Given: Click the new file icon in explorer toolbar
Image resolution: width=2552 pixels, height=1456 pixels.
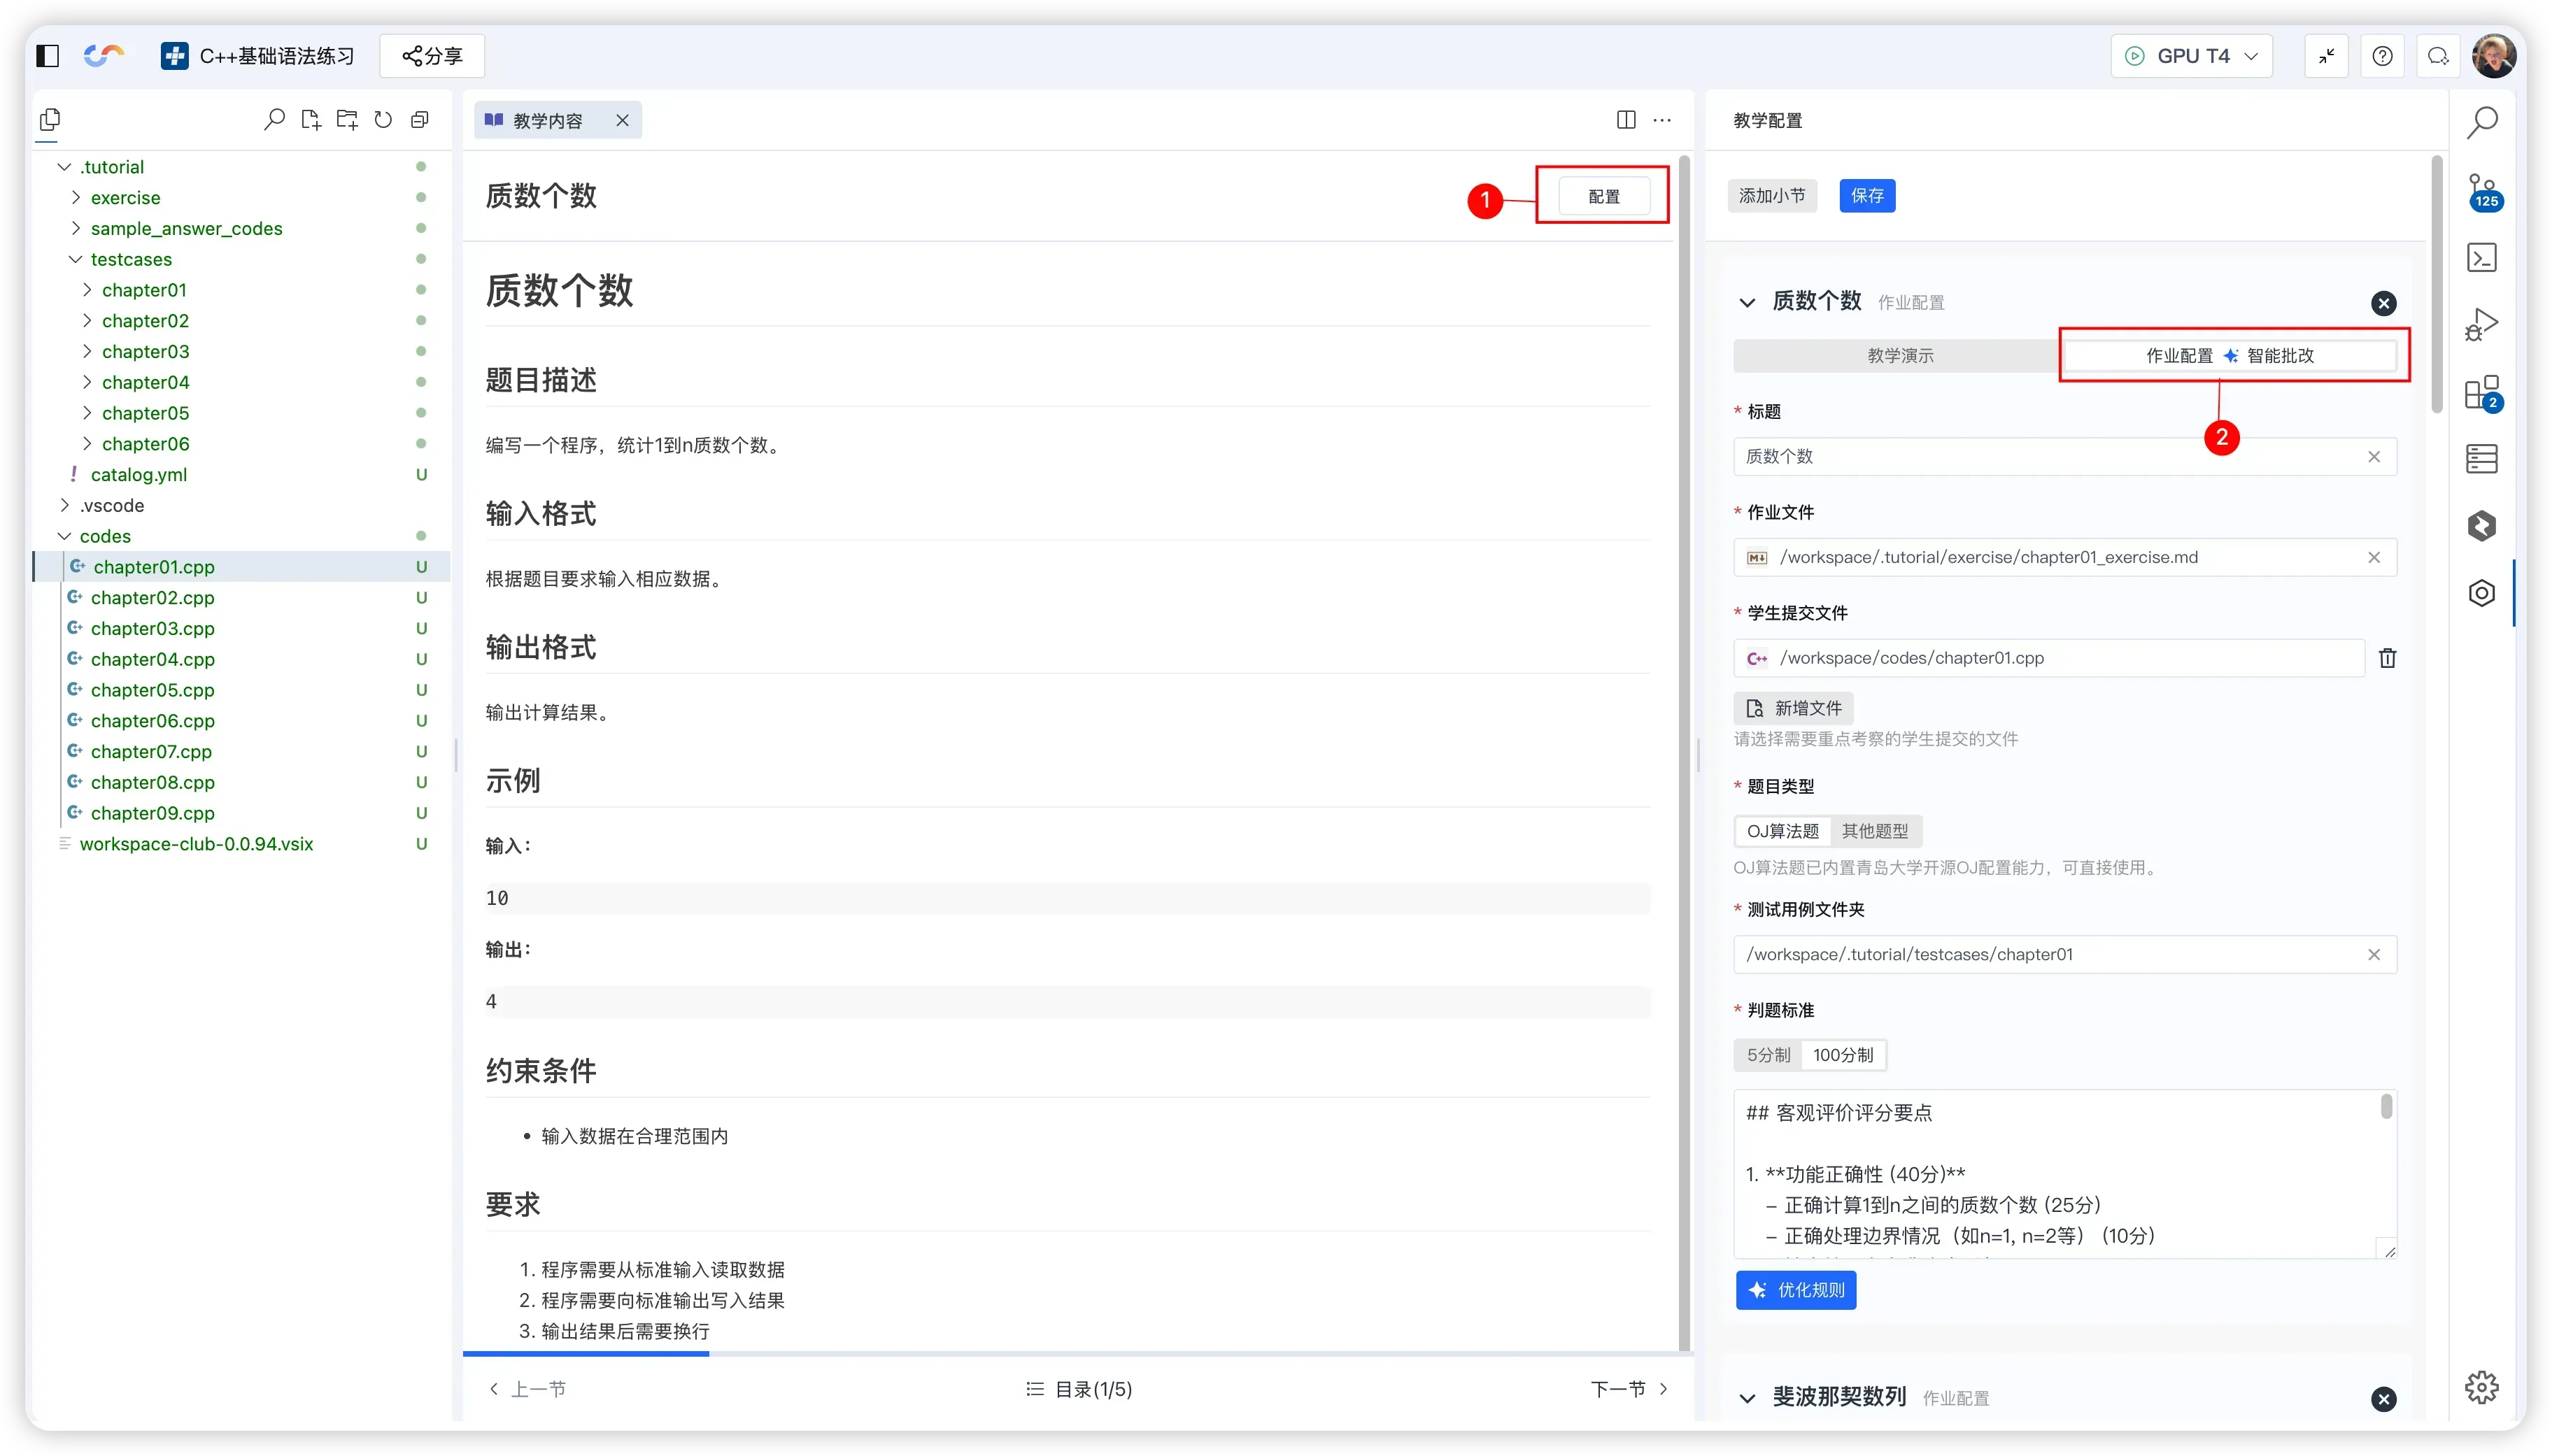Looking at the screenshot, I should click(311, 120).
